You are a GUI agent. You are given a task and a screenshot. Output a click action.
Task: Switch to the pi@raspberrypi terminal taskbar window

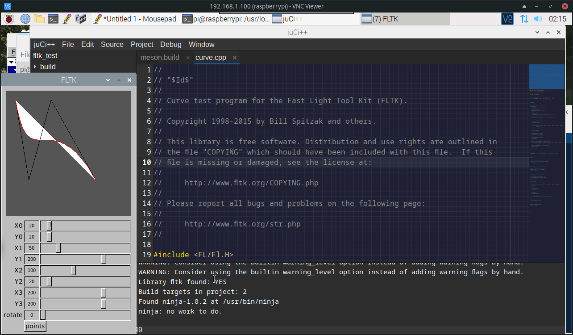(x=226, y=19)
